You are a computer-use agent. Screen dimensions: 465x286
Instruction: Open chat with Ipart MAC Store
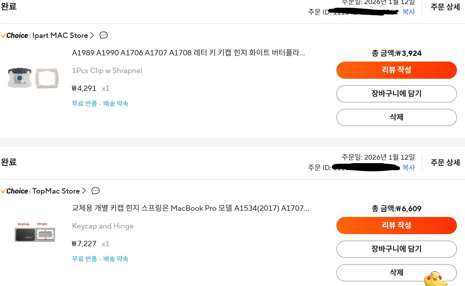(104, 35)
